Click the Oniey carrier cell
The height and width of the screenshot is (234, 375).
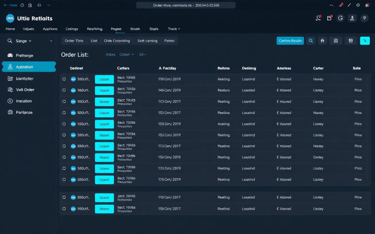click(318, 157)
